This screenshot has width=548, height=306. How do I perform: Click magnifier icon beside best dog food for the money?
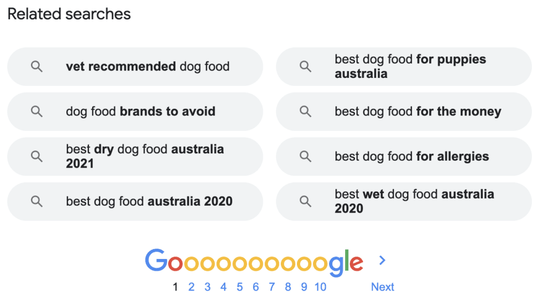[305, 112]
